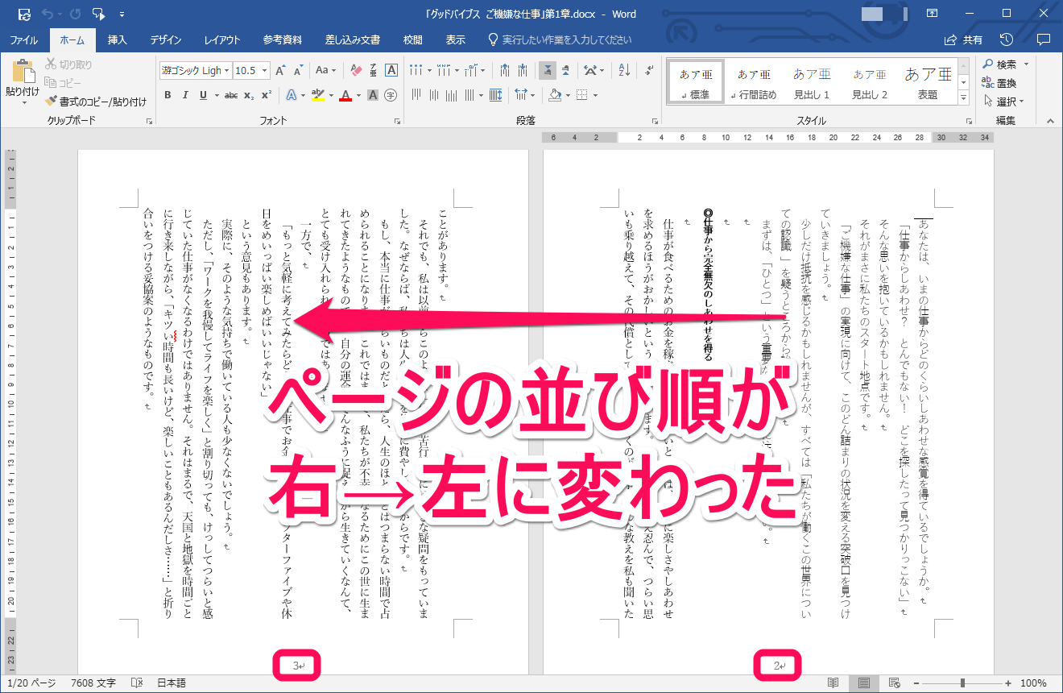Apply the Heading 1 (見出し 1) style
Viewport: 1063px width, 693px height.
[812, 81]
